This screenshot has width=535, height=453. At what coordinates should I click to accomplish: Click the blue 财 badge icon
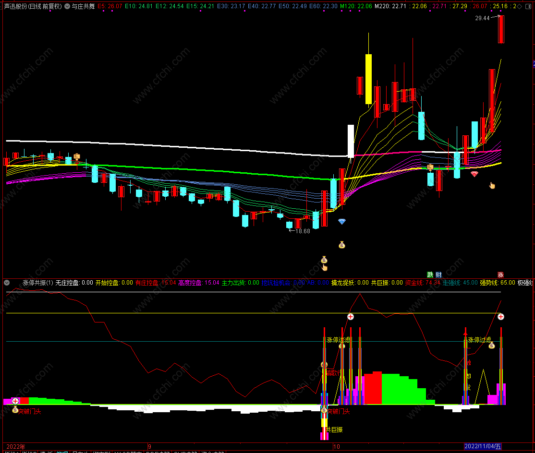pyautogui.click(x=438, y=275)
